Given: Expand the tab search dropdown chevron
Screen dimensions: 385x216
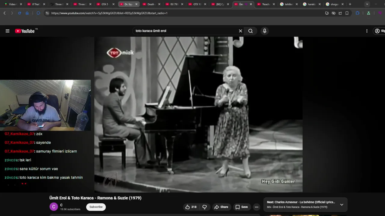Looking at the screenshot, I should pos(367,4).
